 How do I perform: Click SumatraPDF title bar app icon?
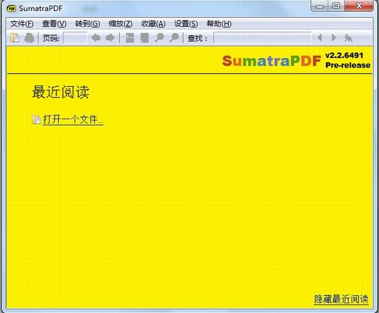click(x=11, y=8)
